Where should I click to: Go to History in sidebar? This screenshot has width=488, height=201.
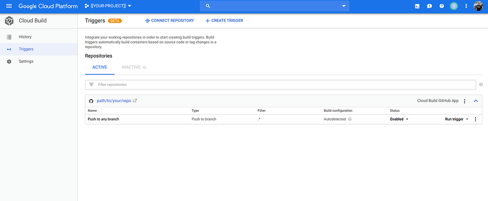click(39, 37)
